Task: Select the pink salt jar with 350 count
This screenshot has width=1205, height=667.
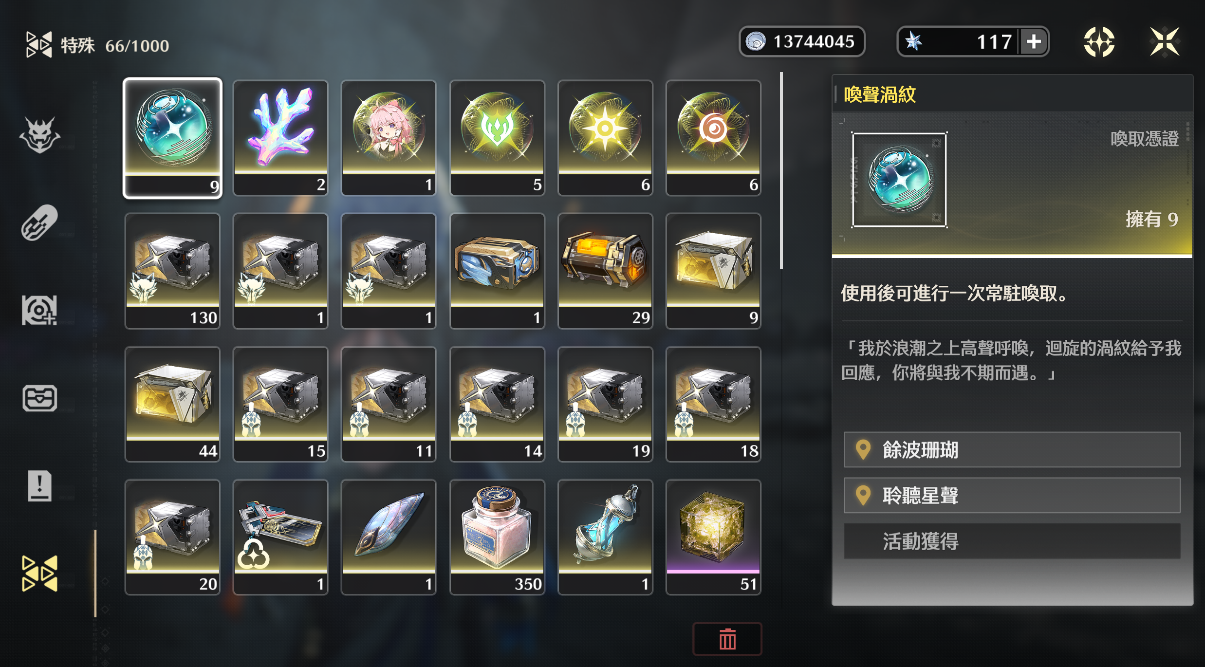Action: tap(497, 537)
